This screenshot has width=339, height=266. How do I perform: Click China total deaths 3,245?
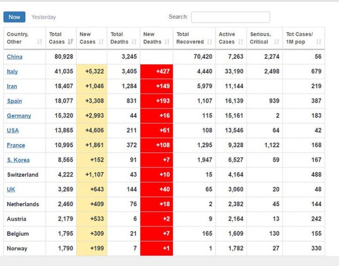coord(129,57)
